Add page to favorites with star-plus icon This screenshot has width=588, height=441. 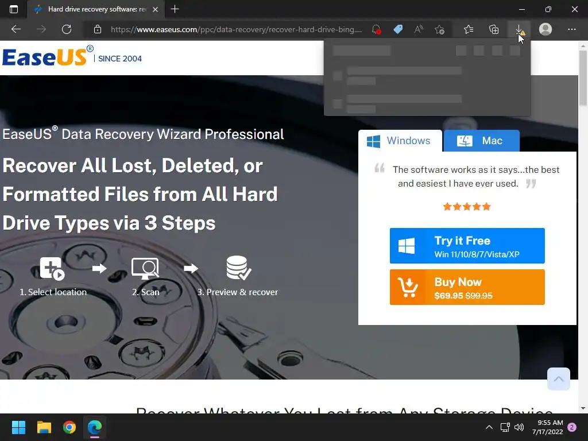click(x=439, y=29)
